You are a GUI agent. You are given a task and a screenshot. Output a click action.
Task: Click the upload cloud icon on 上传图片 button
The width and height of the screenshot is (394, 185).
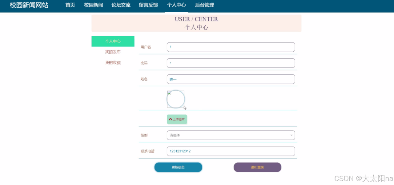[x=171, y=119]
